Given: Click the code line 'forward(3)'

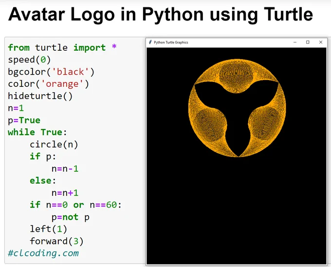Looking at the screenshot, I should click(56, 241).
